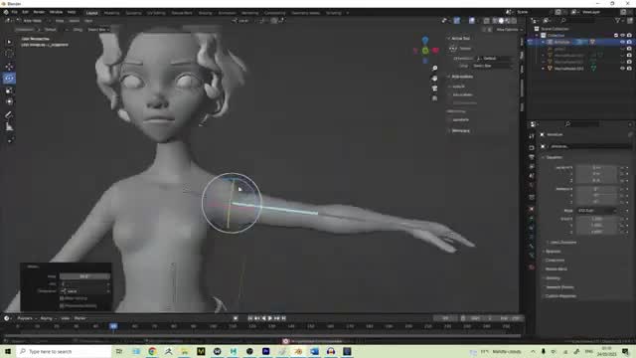Screen dimensions: 636x358
Task: Click the red X axis gizmo ball
Action: [x=435, y=51]
